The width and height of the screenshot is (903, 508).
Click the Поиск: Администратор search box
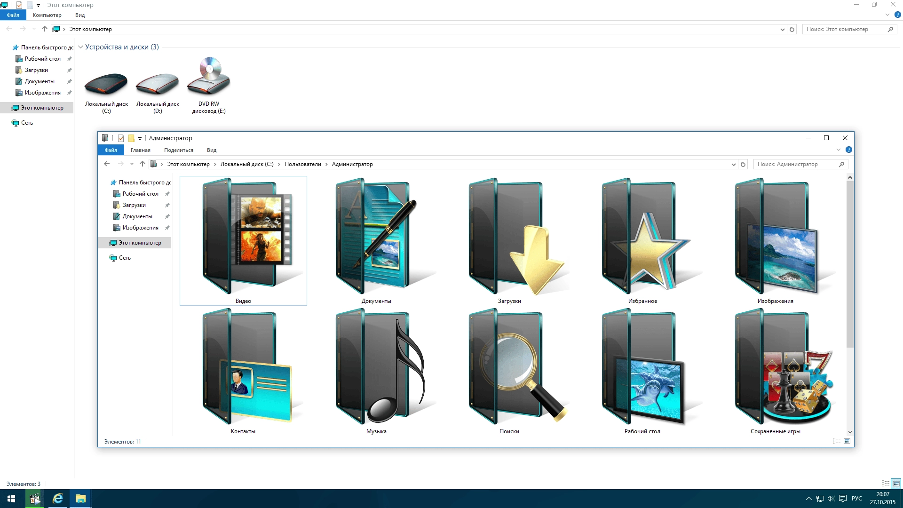coord(800,164)
